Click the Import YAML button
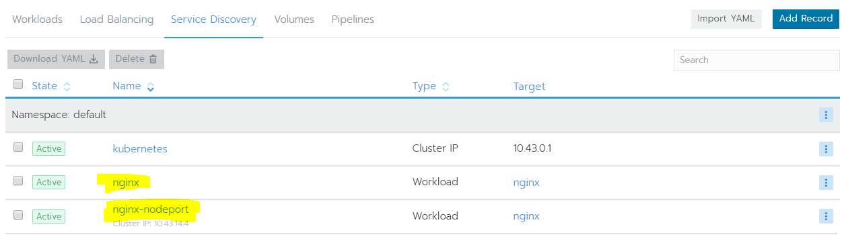This screenshot has height=243, width=844. tap(726, 19)
